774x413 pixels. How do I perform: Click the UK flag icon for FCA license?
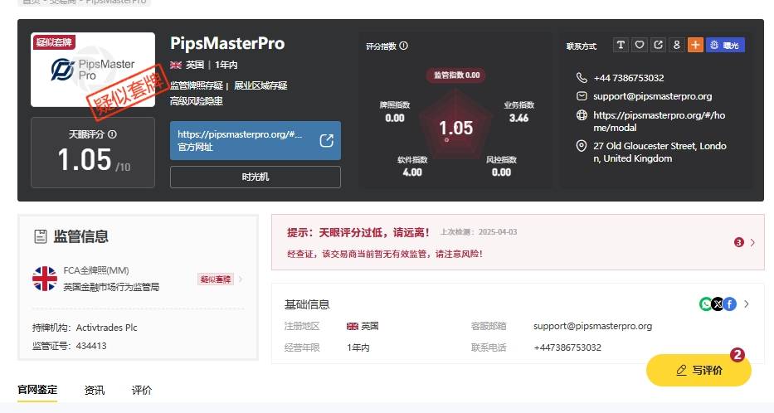[45, 279]
